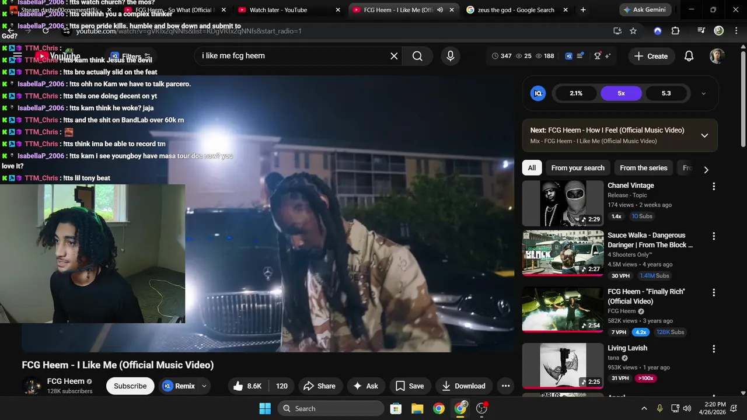The image size is (747, 420).
Task: Click the vidIQ logo in the header stats bar
Action: [568, 56]
